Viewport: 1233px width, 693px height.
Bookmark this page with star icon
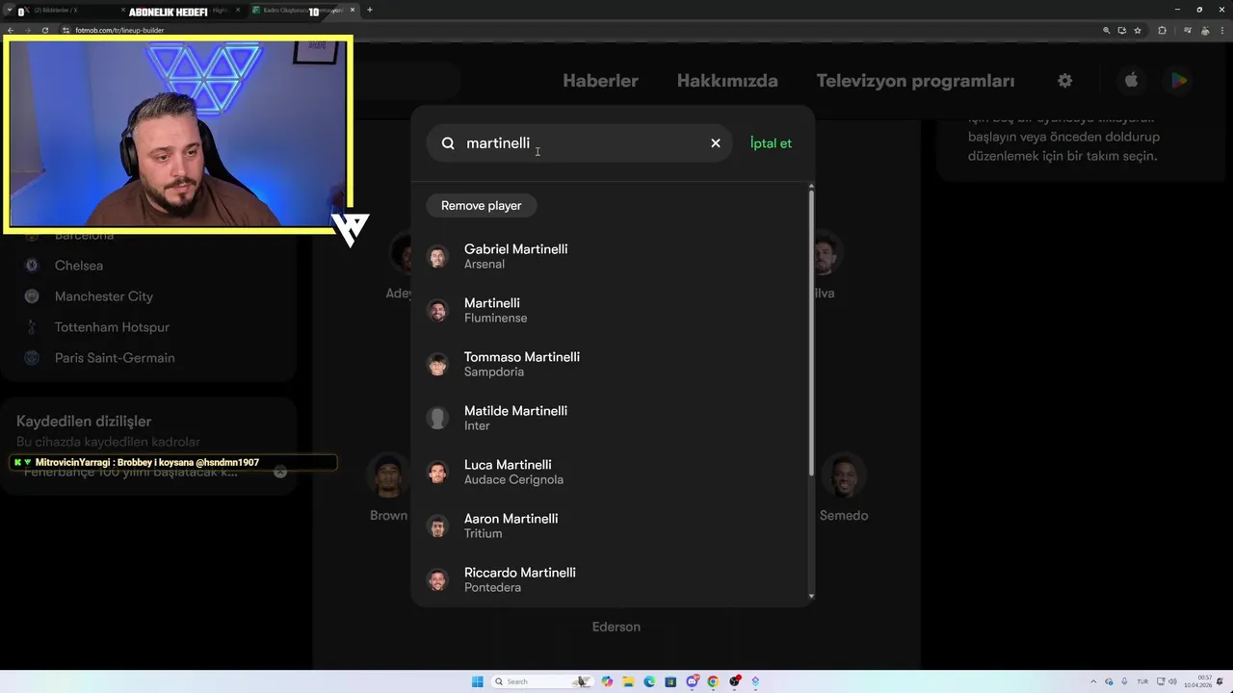[1138, 30]
